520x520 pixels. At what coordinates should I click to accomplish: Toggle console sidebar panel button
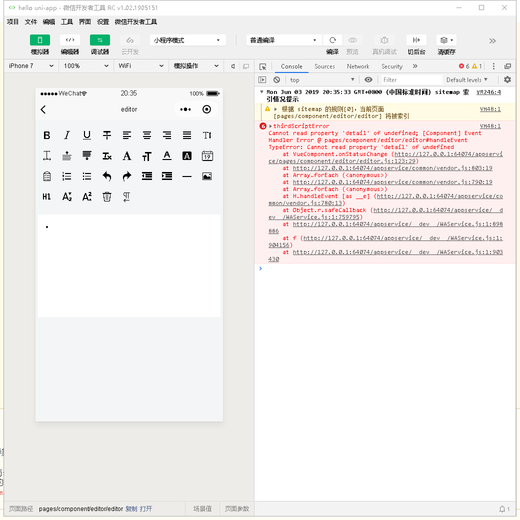pos(262,80)
